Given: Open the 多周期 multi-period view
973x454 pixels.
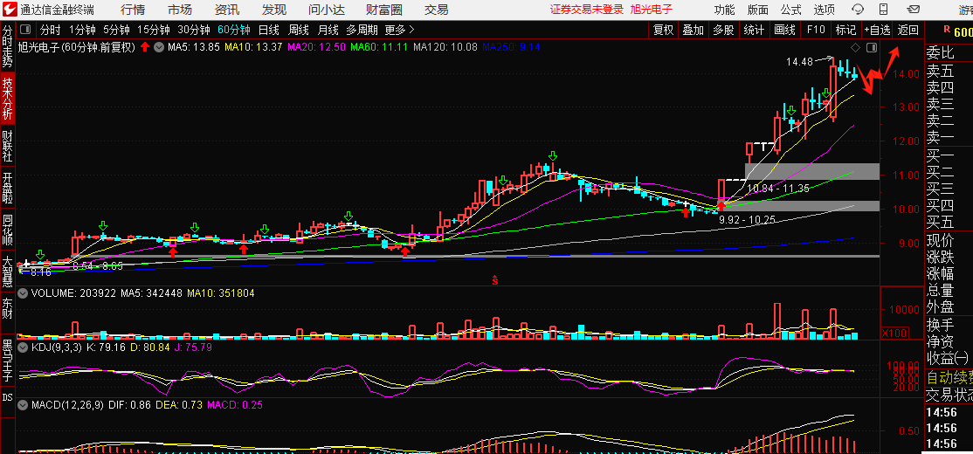Looking at the screenshot, I should [x=362, y=30].
